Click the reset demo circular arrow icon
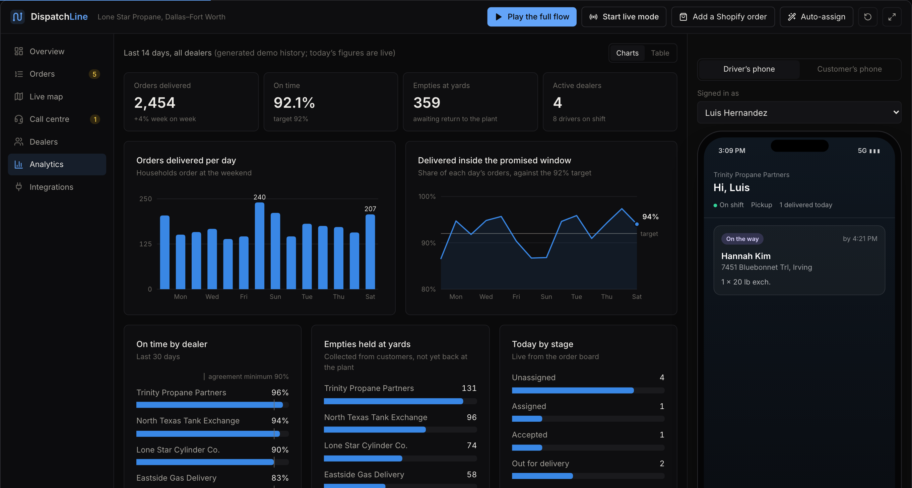The width and height of the screenshot is (912, 488). [867, 17]
